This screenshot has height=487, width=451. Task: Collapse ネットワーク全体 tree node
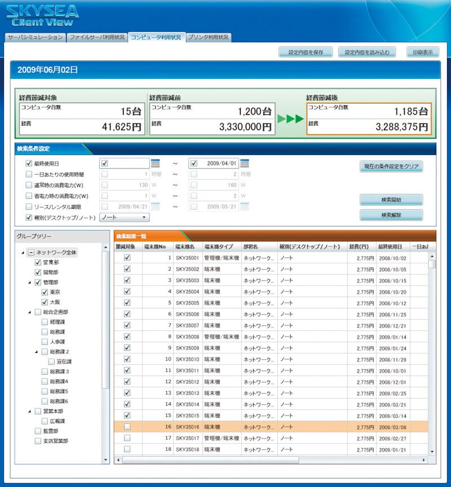23,253
